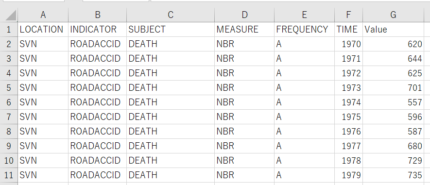430x185 pixels.
Task: Select the cell with year 1978
Action: (x=348, y=161)
